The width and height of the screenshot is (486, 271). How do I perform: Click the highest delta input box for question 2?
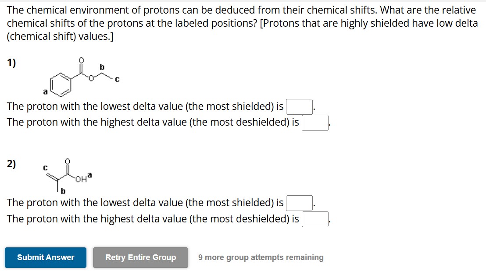tap(315, 219)
